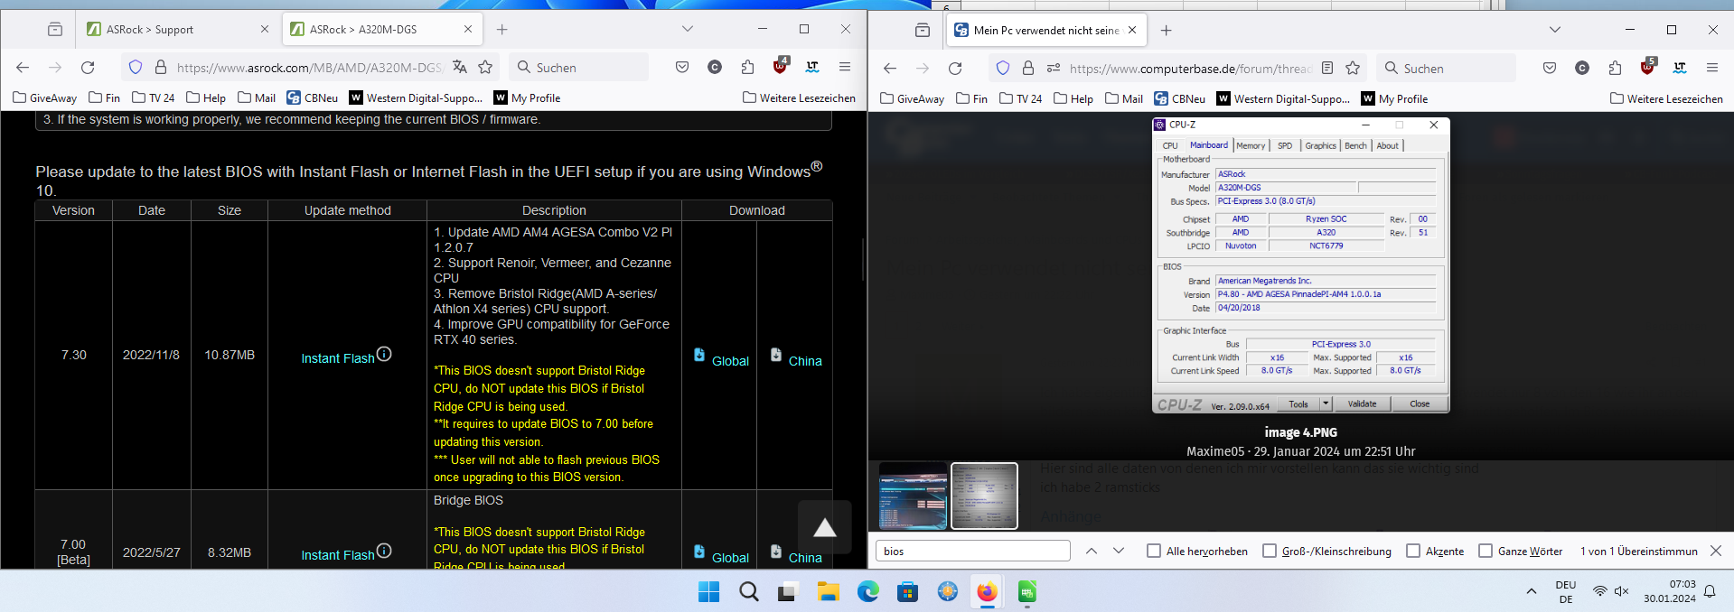Open My Profile bookmark in right browser
Screen dimensions: 1734x612
tap(1395, 98)
